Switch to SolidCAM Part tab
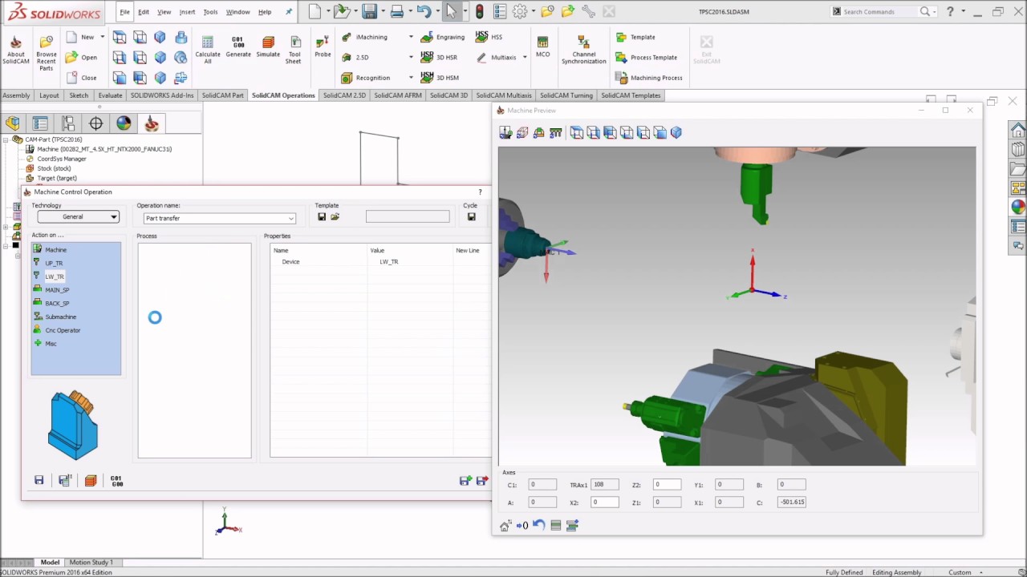Screen dimensions: 1027x577 [x=222, y=95]
